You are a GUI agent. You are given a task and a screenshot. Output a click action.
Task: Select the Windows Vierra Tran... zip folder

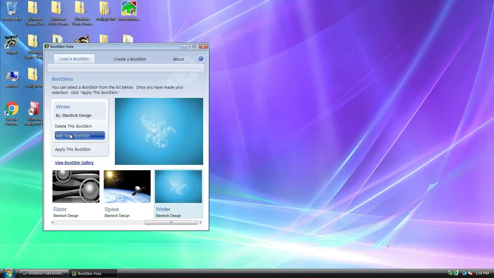coord(82,13)
